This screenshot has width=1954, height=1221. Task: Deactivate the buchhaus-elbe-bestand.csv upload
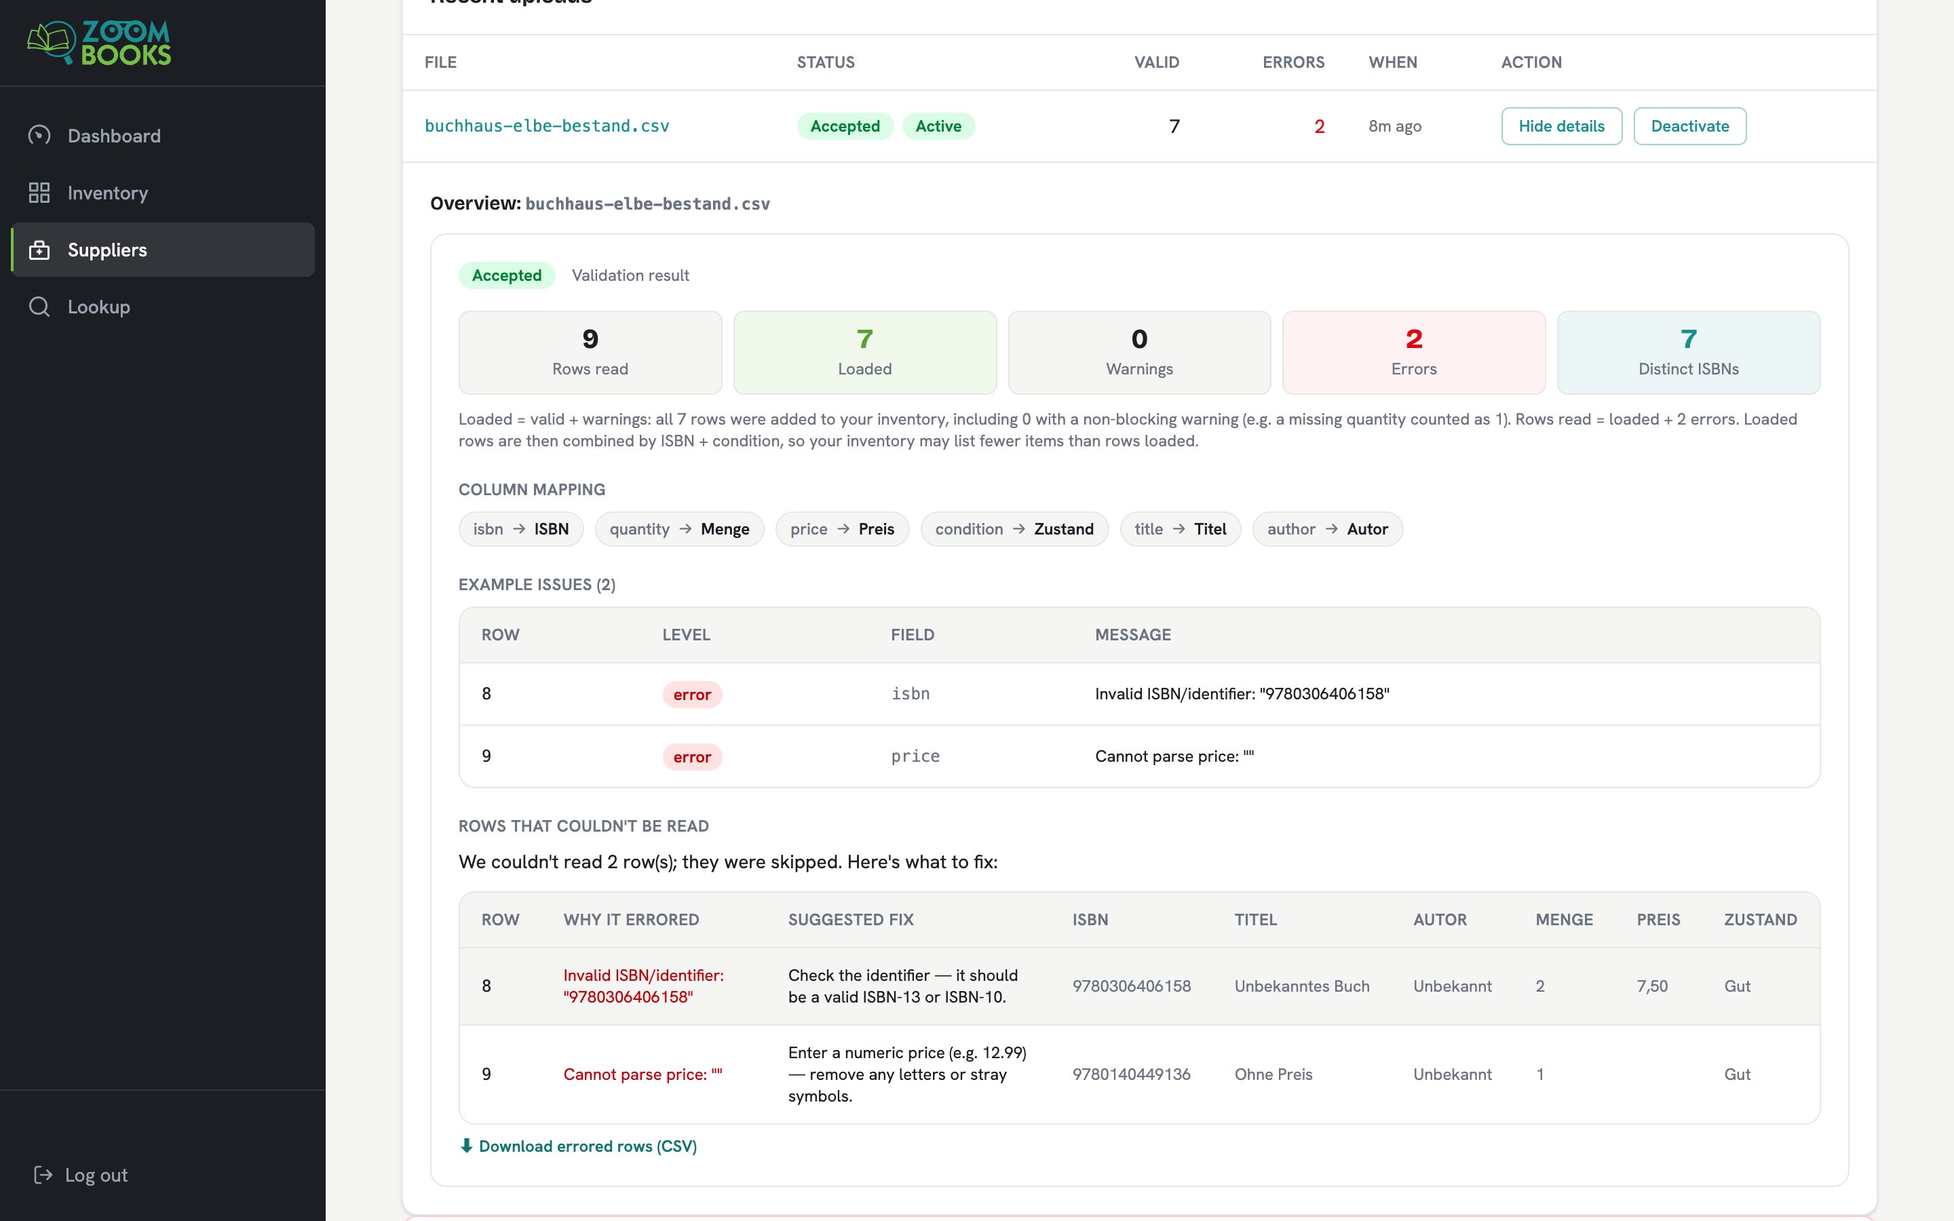click(1689, 126)
